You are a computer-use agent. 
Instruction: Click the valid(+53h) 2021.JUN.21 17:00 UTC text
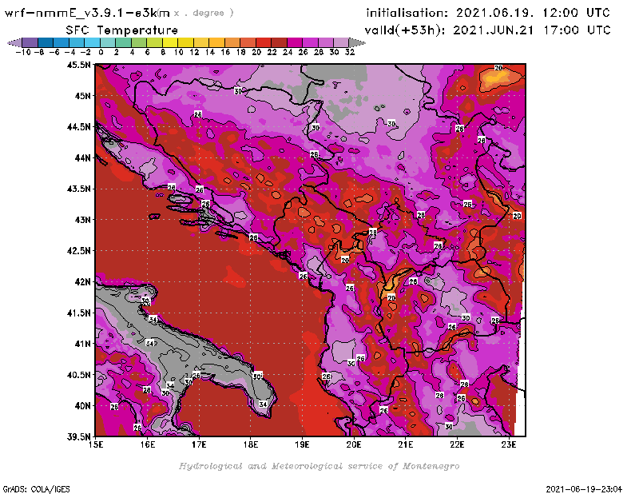[487, 30]
